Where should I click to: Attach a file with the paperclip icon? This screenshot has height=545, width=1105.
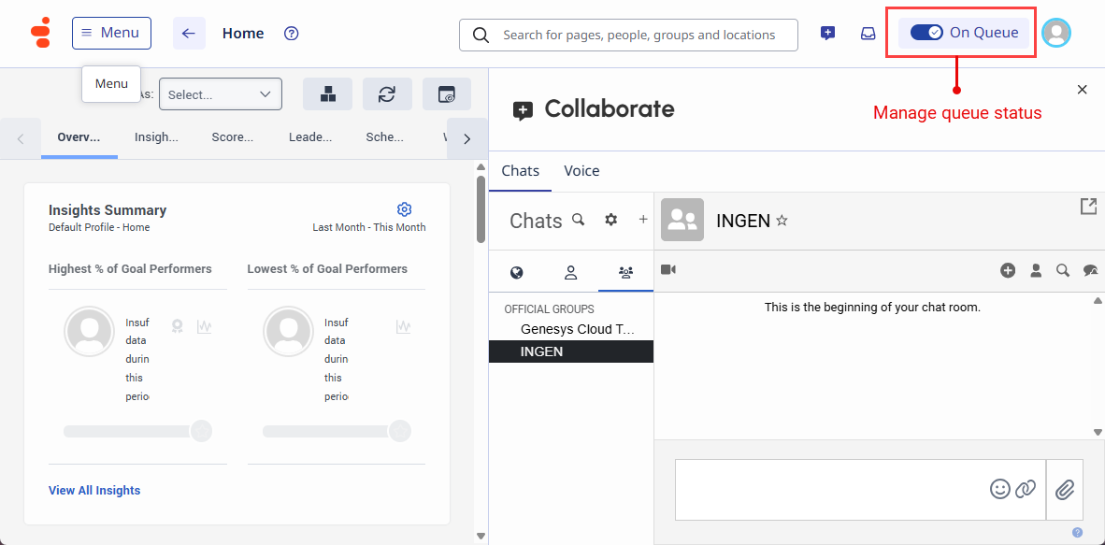tap(1065, 489)
